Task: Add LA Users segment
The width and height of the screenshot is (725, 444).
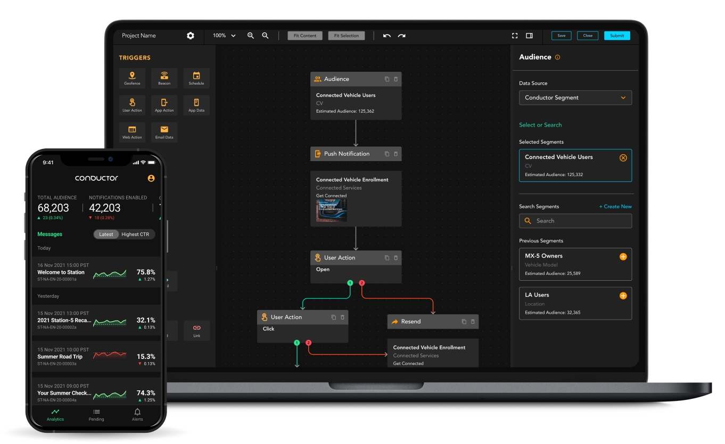Action: click(x=623, y=296)
